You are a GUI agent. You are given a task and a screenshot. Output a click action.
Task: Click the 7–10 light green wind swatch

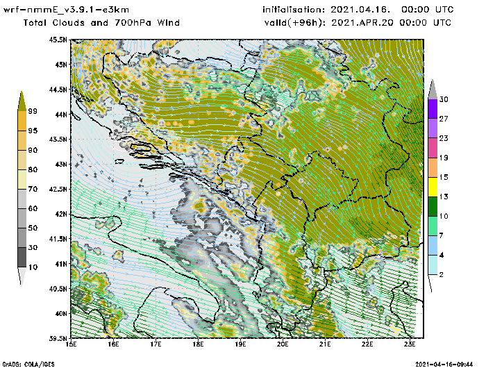click(x=433, y=226)
